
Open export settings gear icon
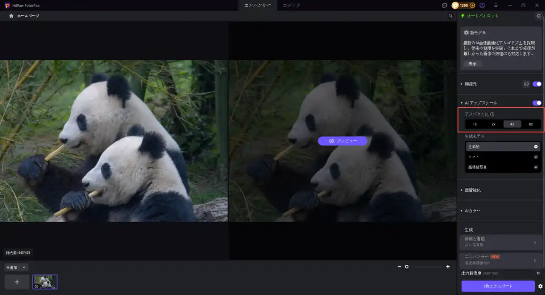tap(540, 286)
